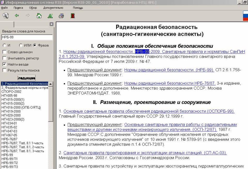Open the Дополнительно menu

(53, 8)
